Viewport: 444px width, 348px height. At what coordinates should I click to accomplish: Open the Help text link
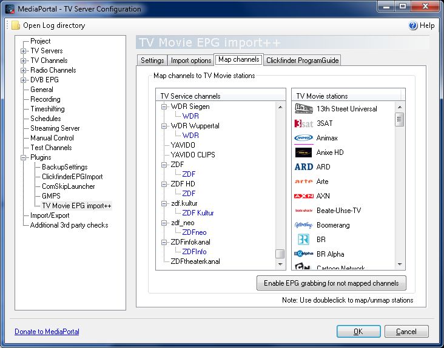click(x=427, y=25)
